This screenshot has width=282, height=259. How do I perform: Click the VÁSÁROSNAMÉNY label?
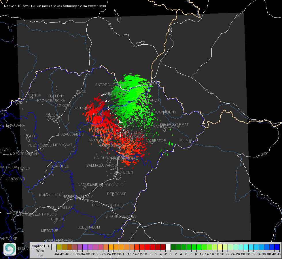click(x=161, y=112)
